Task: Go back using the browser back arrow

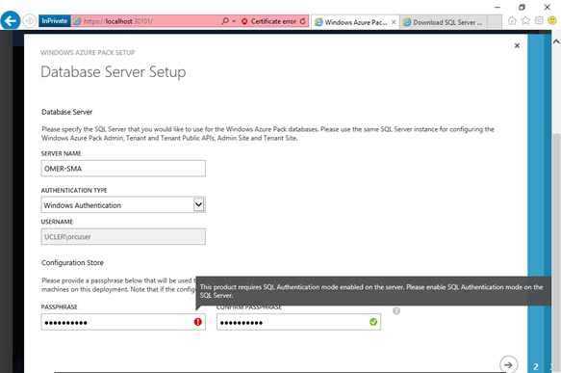Action: pos(11,20)
